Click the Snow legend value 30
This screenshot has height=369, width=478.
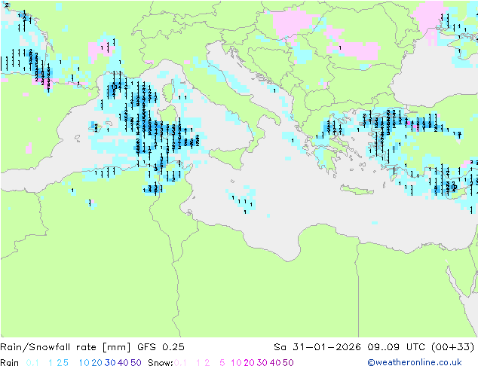click(262, 363)
